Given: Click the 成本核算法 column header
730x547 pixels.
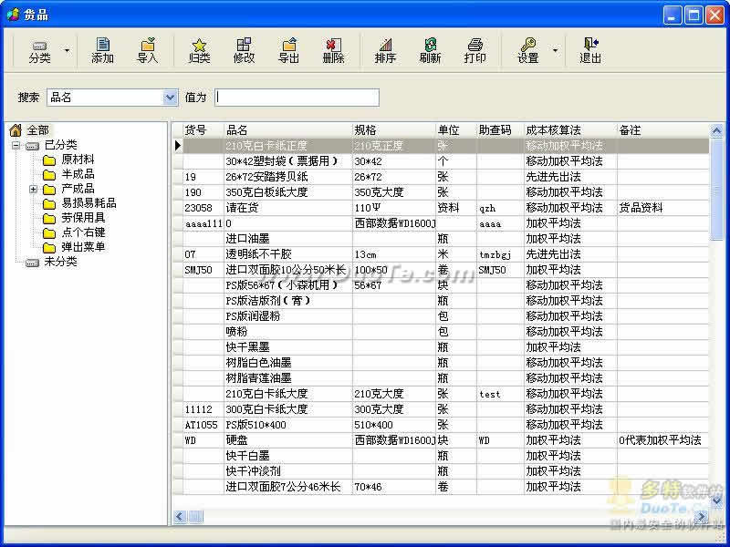Looking at the screenshot, I should pyautogui.click(x=570, y=130).
